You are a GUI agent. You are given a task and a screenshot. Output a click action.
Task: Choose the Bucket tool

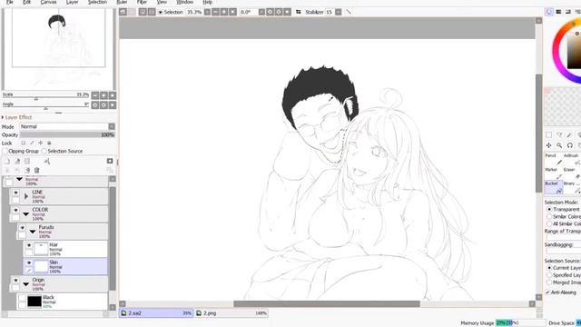(x=553, y=187)
